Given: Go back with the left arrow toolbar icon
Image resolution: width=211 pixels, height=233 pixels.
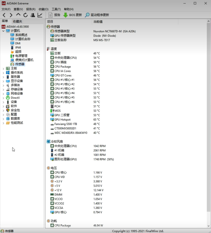Looking at the screenshot, I should pyautogui.click(x=4, y=15).
